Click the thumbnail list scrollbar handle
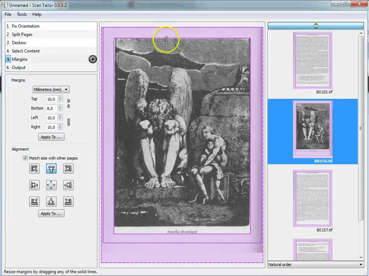369x276 pixels. click(361, 128)
